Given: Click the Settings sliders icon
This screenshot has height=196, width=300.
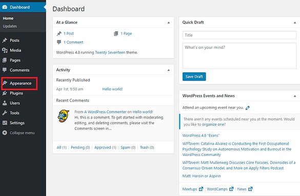Looking at the screenshot, I should (x=5, y=123).
